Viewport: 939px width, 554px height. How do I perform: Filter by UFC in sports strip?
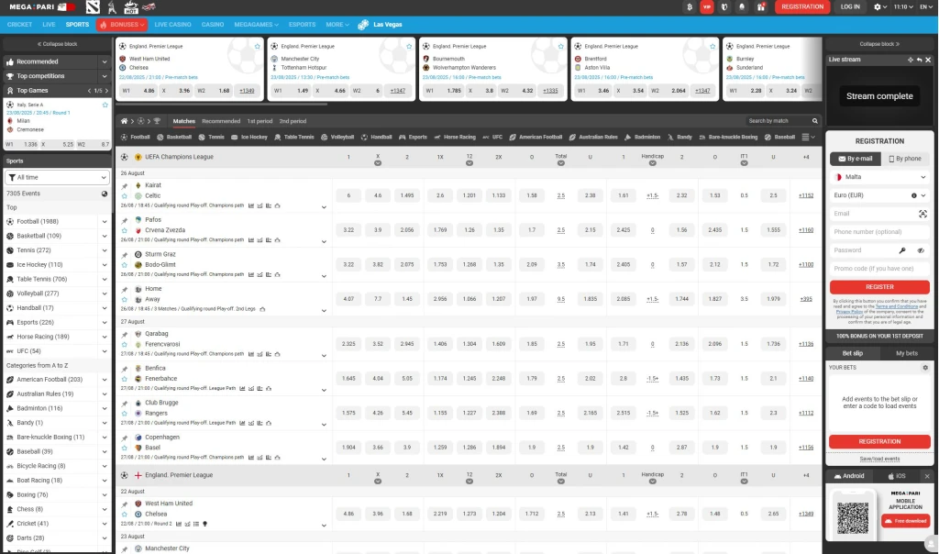click(x=492, y=138)
